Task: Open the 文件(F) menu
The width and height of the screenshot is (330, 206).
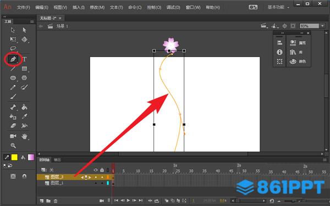Action: 23,7
